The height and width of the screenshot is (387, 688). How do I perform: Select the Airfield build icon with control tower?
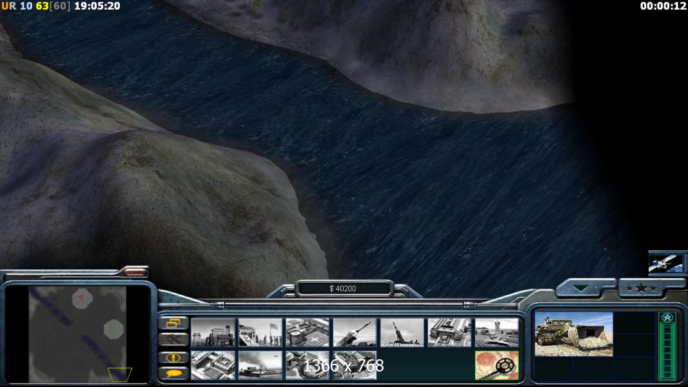coord(497,333)
